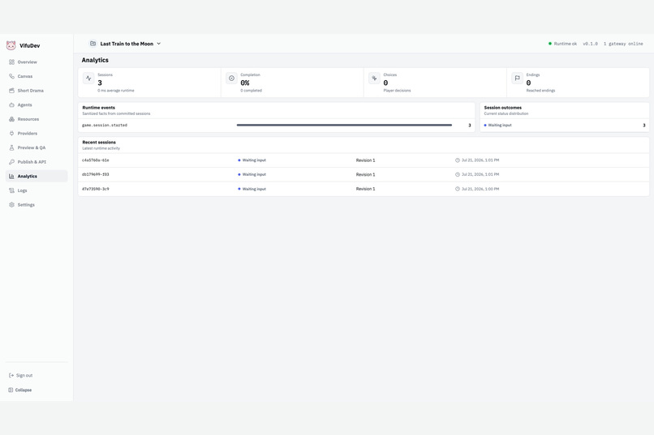Go to the Logs page
654x435 pixels.
click(22, 190)
